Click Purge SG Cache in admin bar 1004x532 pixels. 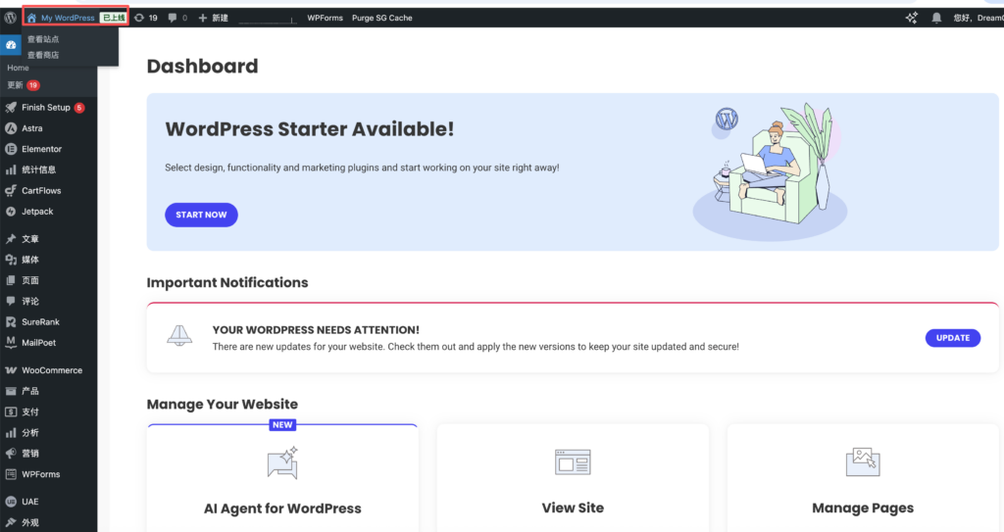(x=381, y=18)
